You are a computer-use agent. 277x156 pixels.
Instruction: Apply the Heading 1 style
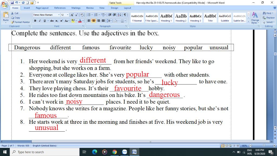point(166,18)
